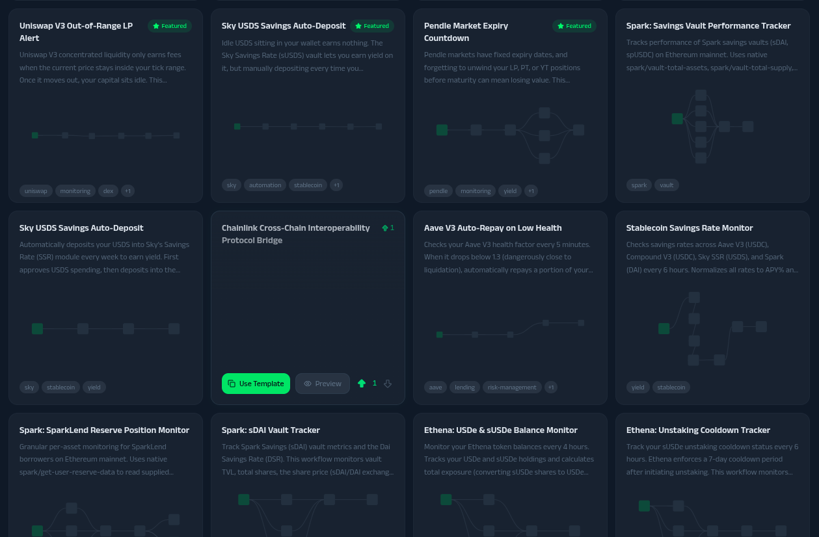Click the Featured badge on the Pendle card
Viewport: 819px width, 537px height.
(x=574, y=26)
